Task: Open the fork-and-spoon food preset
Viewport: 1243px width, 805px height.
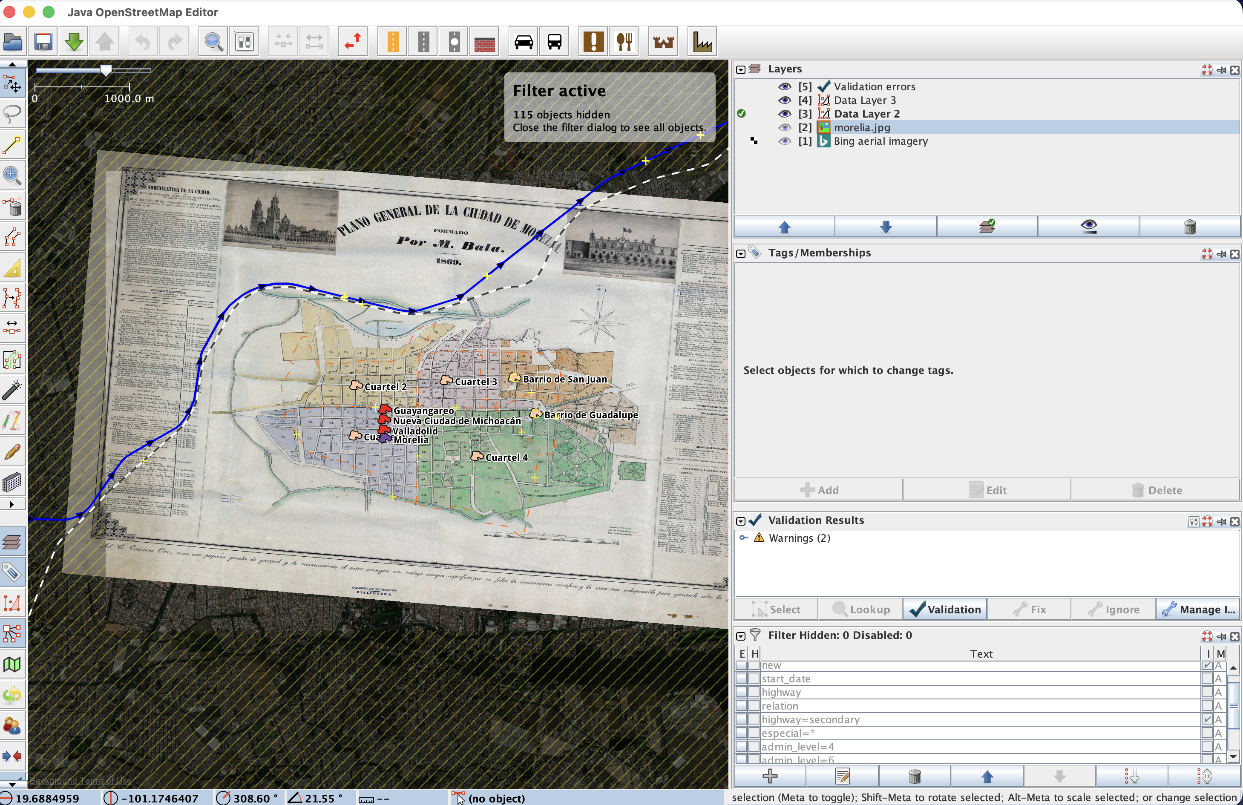Action: pos(624,41)
